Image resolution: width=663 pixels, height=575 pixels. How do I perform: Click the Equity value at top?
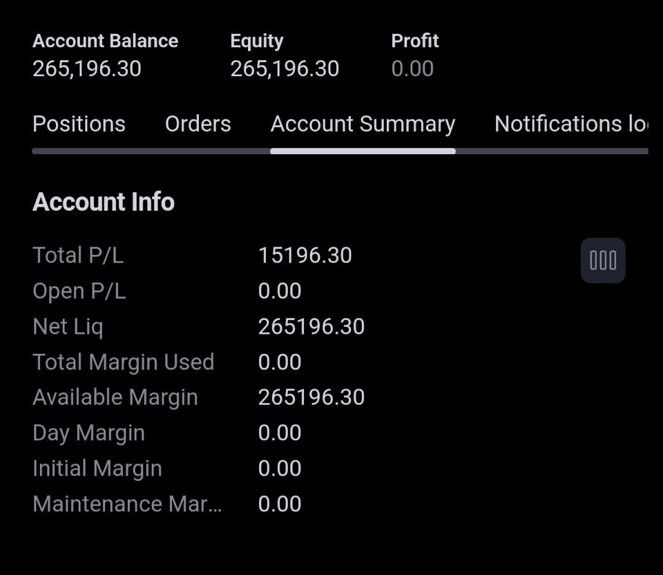click(285, 68)
